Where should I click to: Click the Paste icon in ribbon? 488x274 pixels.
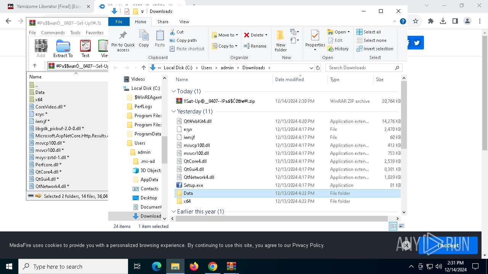point(160,38)
